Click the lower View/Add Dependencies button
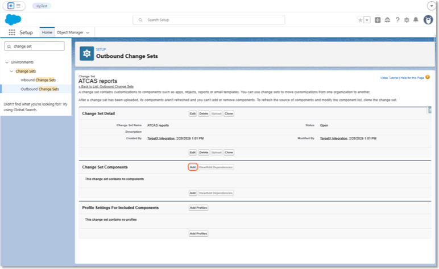The image size is (439, 269). tap(216, 193)
